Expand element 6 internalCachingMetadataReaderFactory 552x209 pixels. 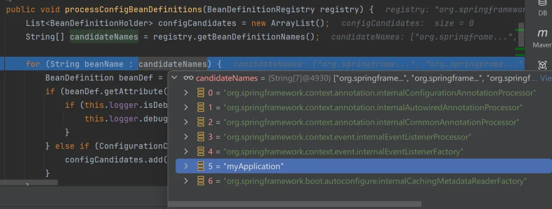tap(187, 181)
